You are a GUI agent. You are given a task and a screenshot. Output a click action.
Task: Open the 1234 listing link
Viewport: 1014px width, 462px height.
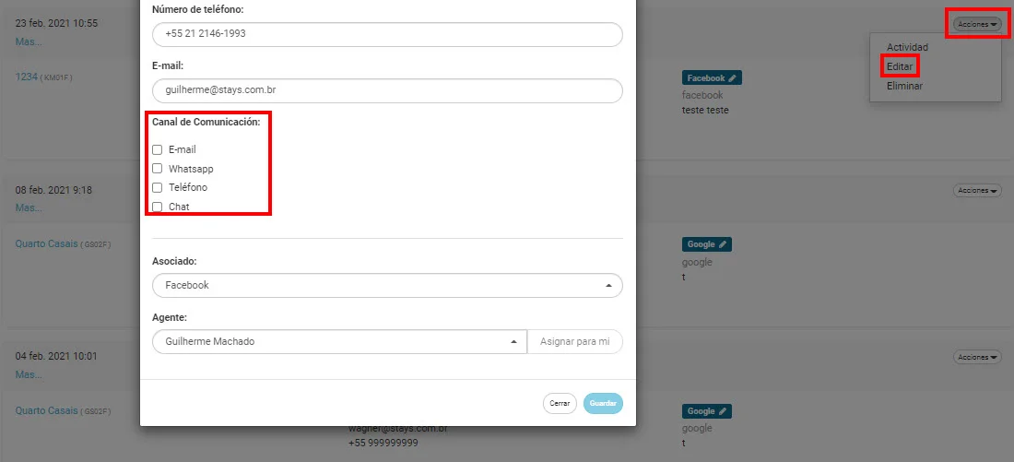click(26, 77)
